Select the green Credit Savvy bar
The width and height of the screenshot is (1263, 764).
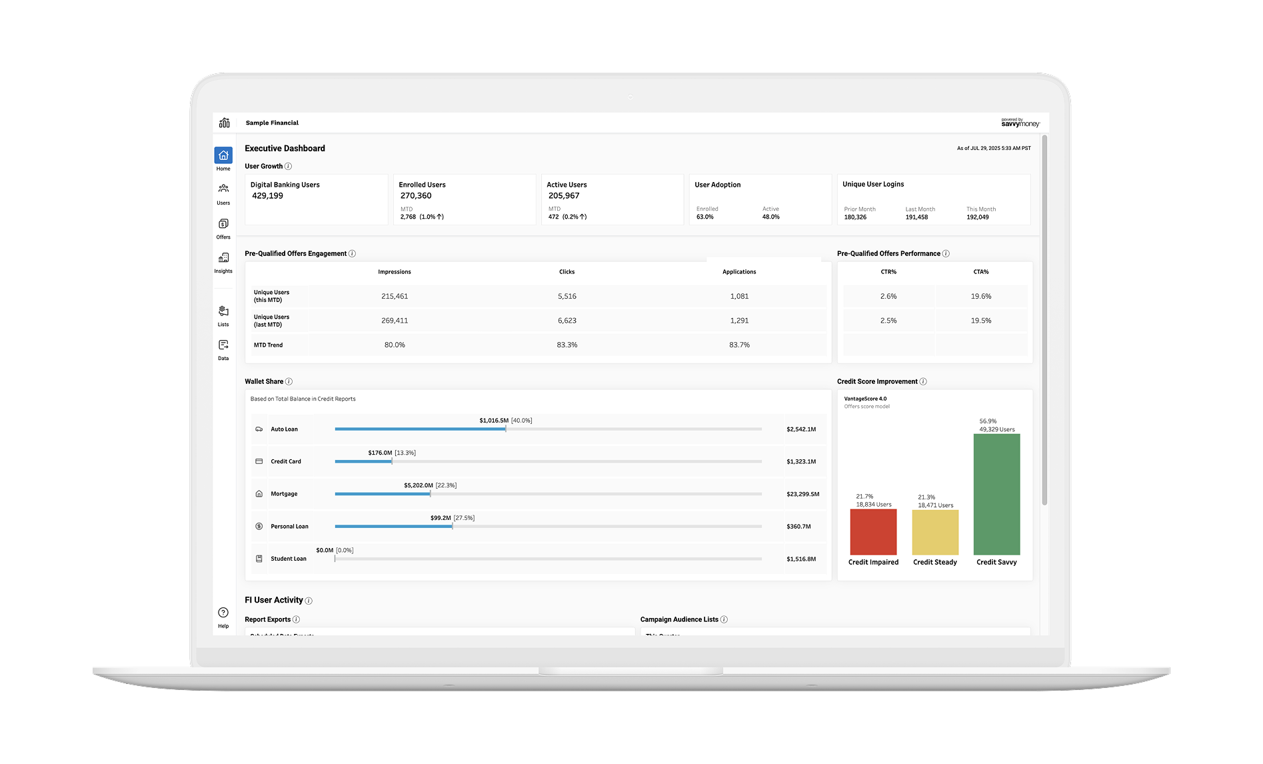coord(996,494)
